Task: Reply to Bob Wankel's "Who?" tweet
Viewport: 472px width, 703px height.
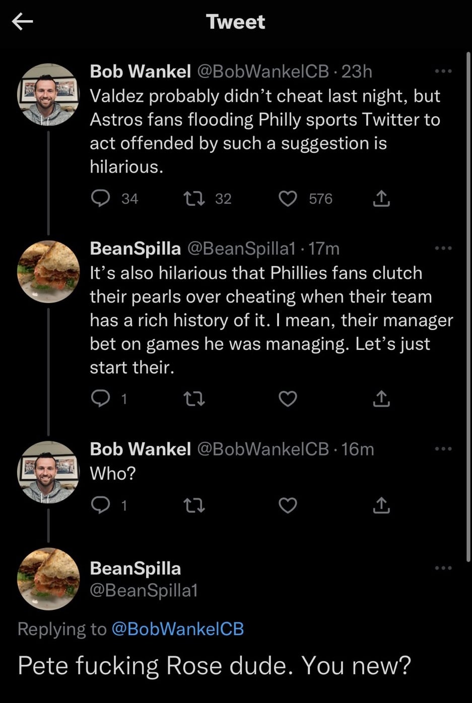Action: [x=101, y=505]
